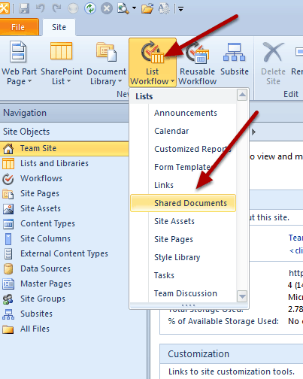Choose Calendar from the Lists menu
The height and width of the screenshot is (379, 303).
pos(183,131)
